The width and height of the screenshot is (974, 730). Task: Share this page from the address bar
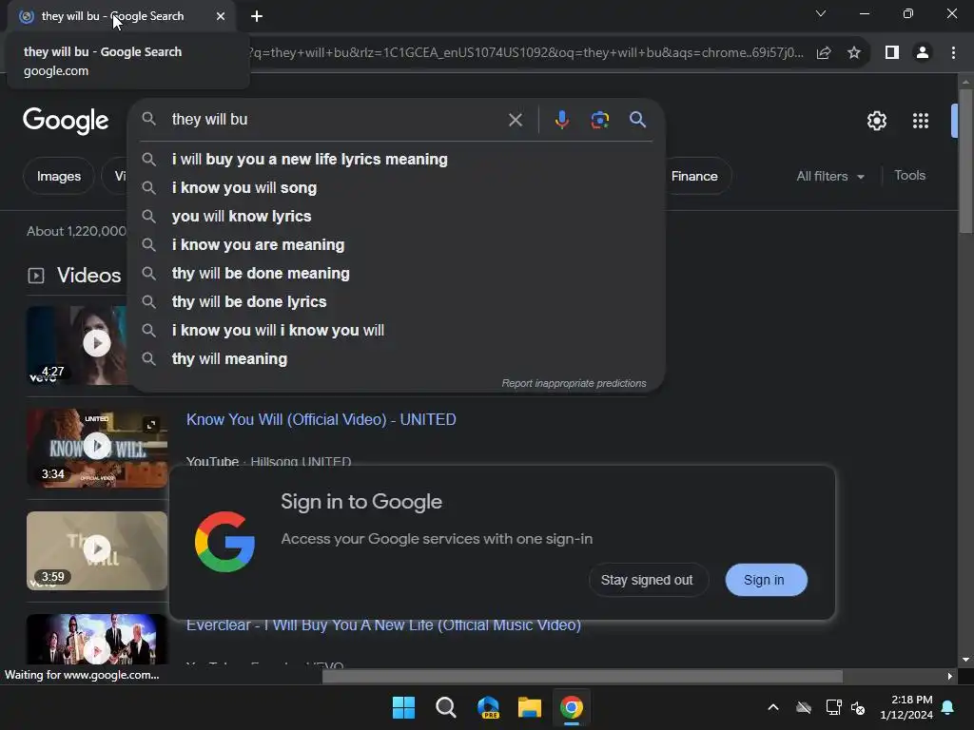point(823,53)
